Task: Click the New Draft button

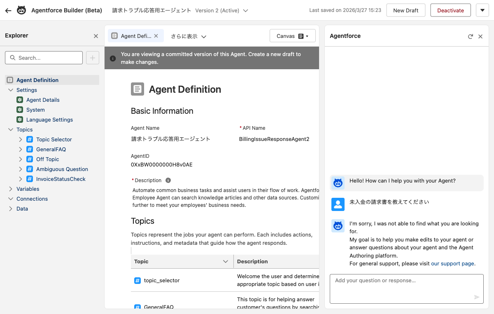Action: 405,10
